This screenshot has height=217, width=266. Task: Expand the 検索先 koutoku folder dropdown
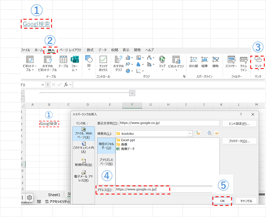(190, 133)
